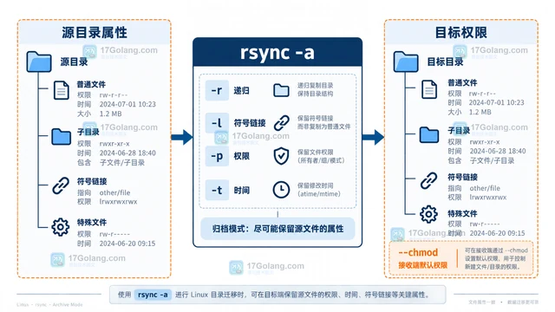This screenshot has width=555, height=312.
Task: Click the 1.2 MB size under 目标目录
Action: pos(480,112)
